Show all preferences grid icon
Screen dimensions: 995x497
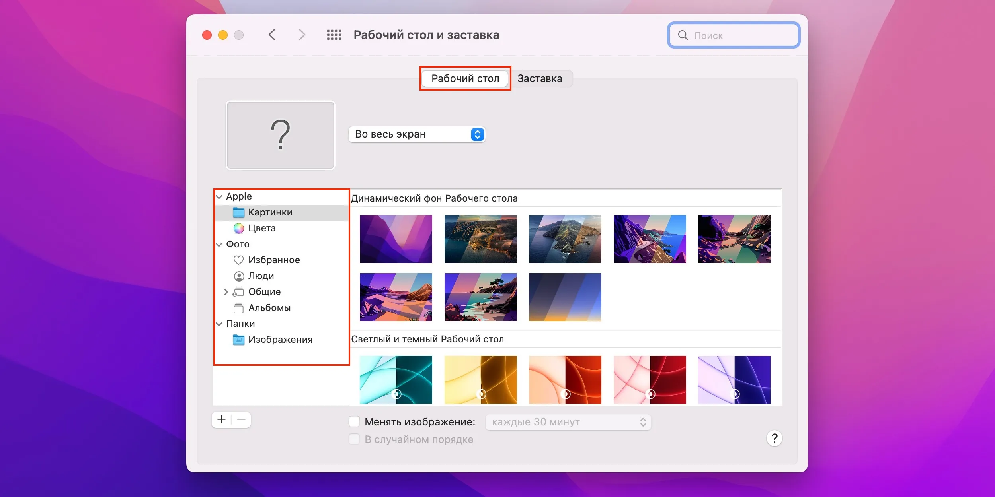point(334,35)
